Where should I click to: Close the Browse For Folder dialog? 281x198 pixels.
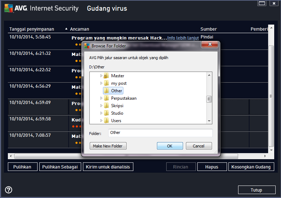209,44
